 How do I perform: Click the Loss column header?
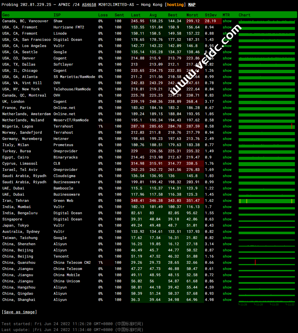[x=103, y=15]
